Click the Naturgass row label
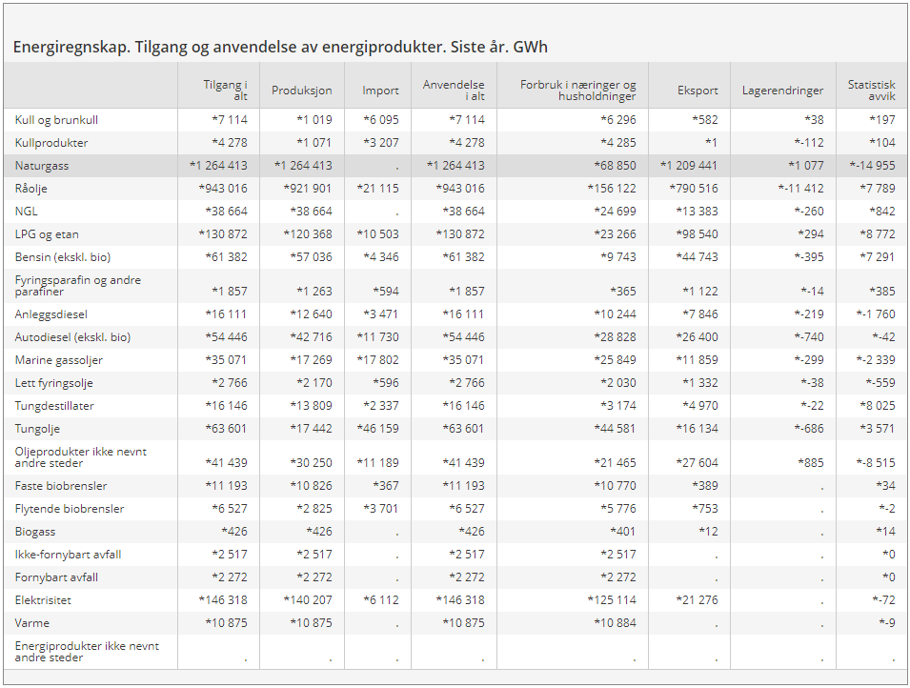This screenshot has height=688, width=910. (x=42, y=166)
